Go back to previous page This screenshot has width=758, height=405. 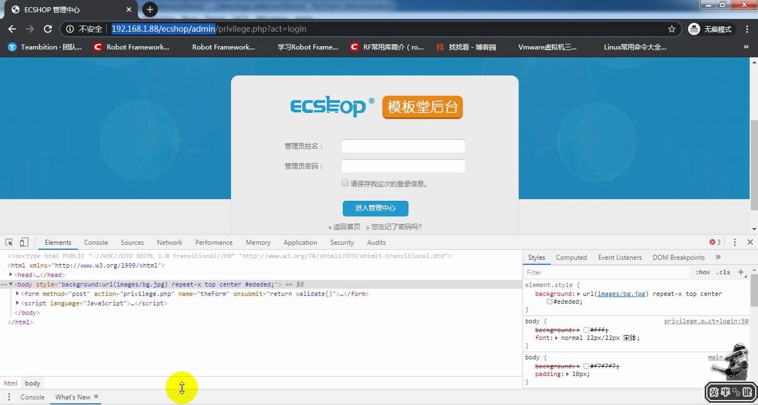point(12,29)
